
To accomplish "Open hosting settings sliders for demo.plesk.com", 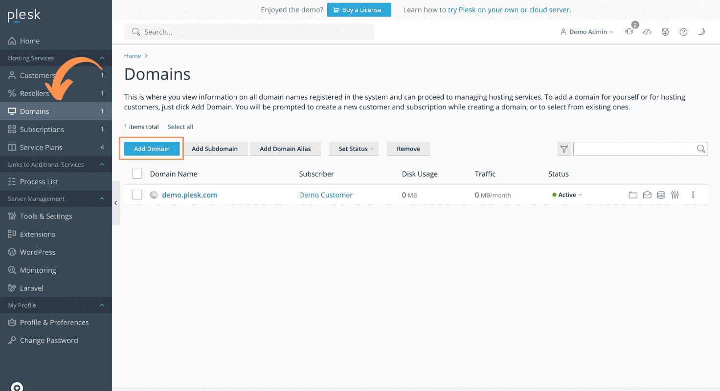I will tap(675, 195).
